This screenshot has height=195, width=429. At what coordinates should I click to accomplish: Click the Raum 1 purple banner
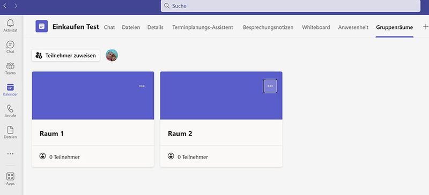pos(93,95)
